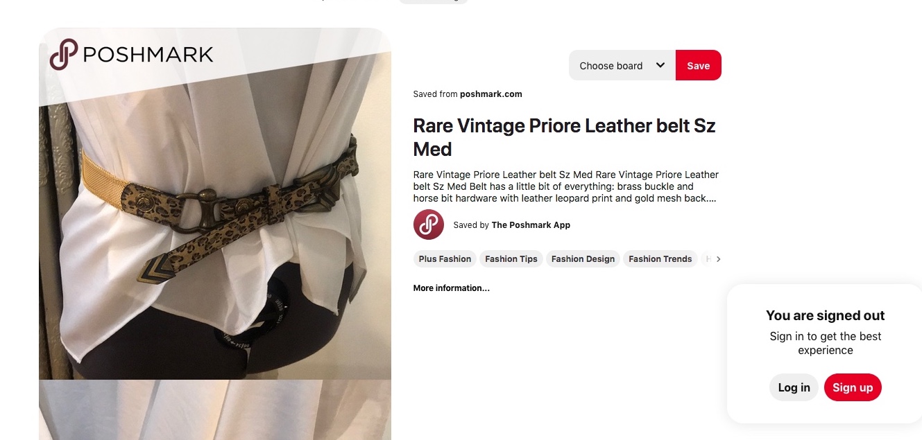Screen dimensions: 922x440
Task: Click the Poshmark logo icon on the pin image
Action: [63, 55]
